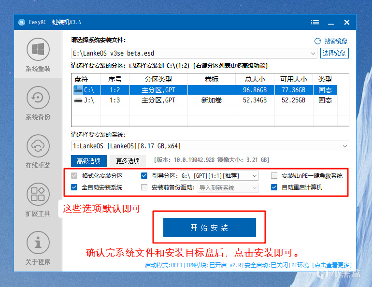Click the 点击查看更多 status link
Screen dimensions: 372x287
(332, 265)
